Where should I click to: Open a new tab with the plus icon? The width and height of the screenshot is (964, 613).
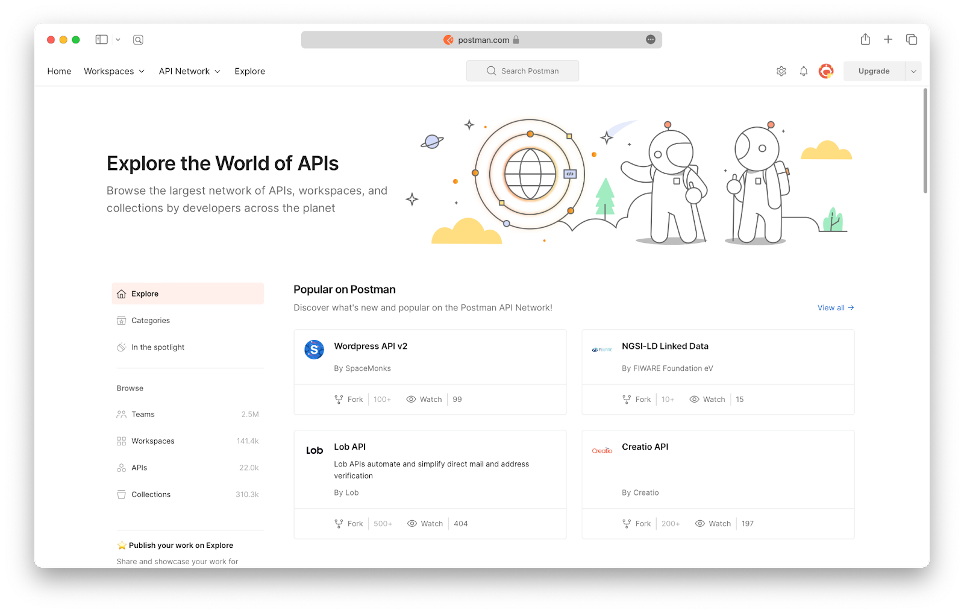(x=888, y=39)
